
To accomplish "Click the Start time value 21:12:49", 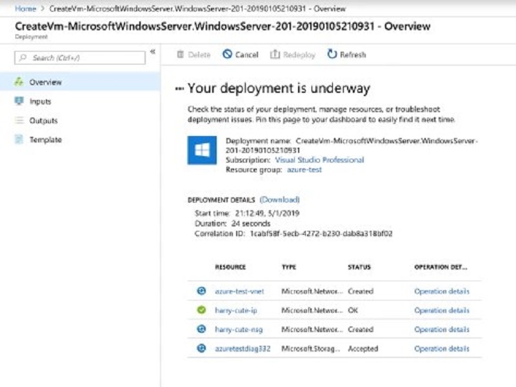I will click(x=267, y=213).
